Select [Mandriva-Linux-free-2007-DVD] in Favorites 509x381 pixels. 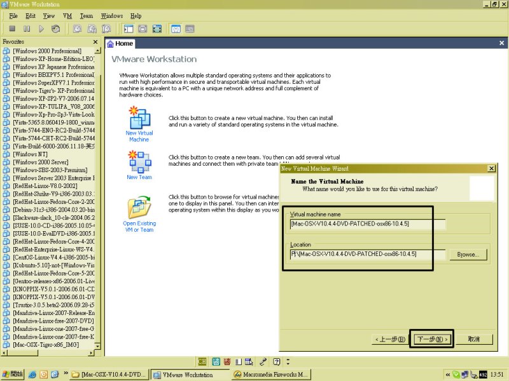coord(53,321)
